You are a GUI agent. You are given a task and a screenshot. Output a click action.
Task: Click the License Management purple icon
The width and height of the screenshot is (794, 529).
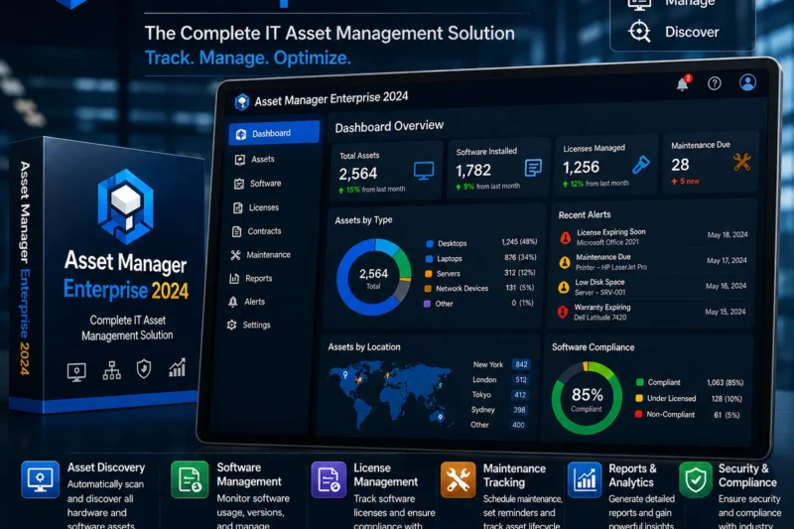tap(329, 479)
